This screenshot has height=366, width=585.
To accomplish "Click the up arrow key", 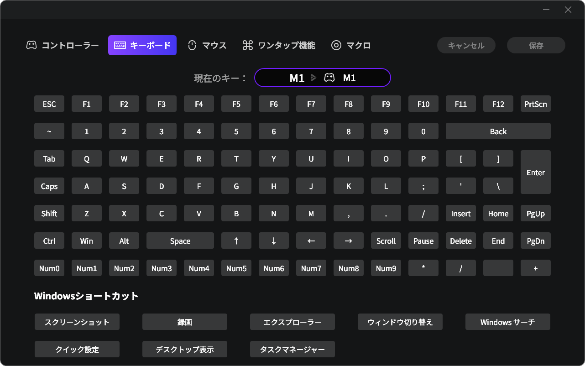I will [x=236, y=241].
